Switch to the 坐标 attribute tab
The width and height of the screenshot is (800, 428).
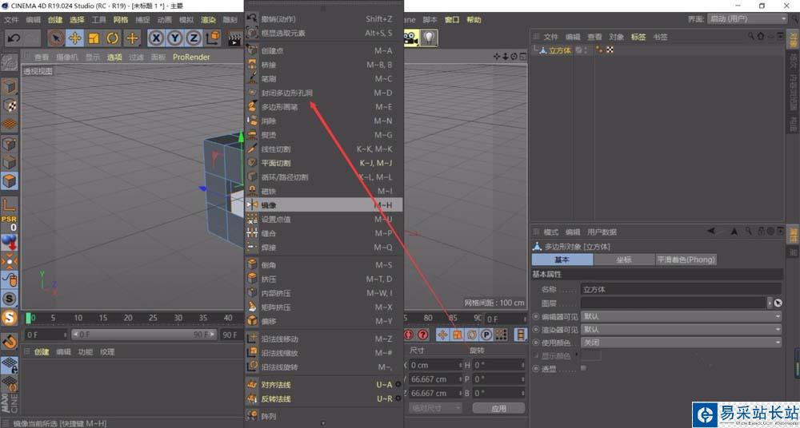pyautogui.click(x=624, y=260)
